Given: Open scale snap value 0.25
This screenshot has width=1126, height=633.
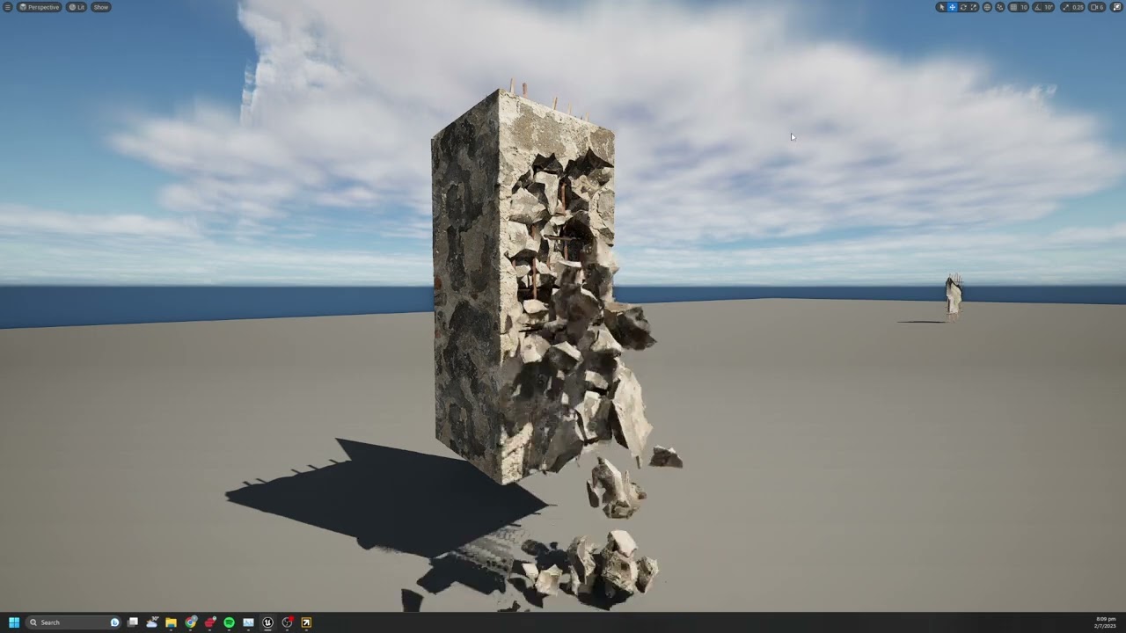Looking at the screenshot, I should coord(1078,7).
